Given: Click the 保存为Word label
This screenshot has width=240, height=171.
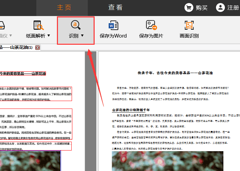Looking at the screenshot, I should pyautogui.click(x=113, y=36).
